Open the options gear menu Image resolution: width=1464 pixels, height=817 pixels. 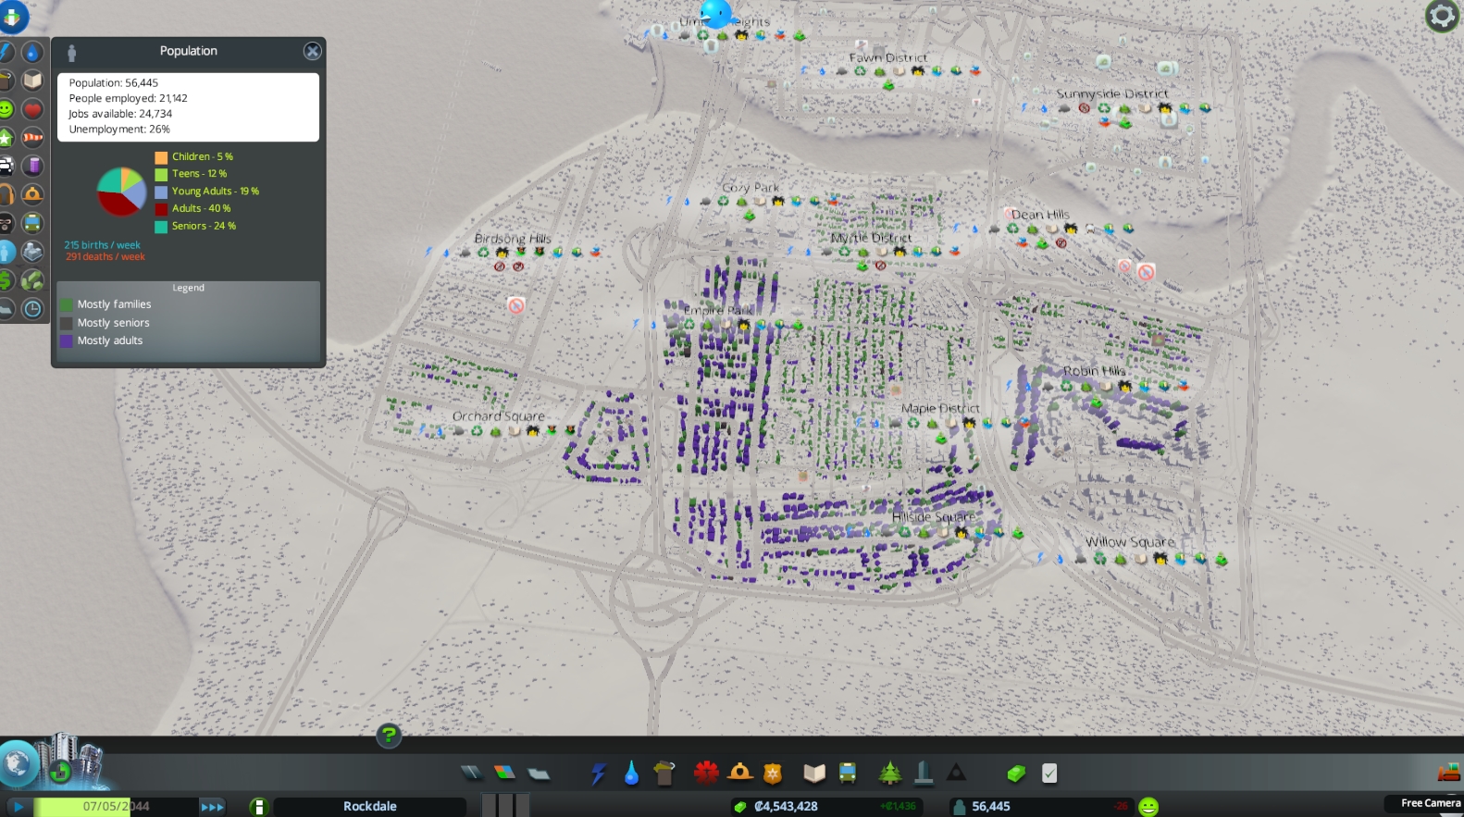tap(1441, 16)
